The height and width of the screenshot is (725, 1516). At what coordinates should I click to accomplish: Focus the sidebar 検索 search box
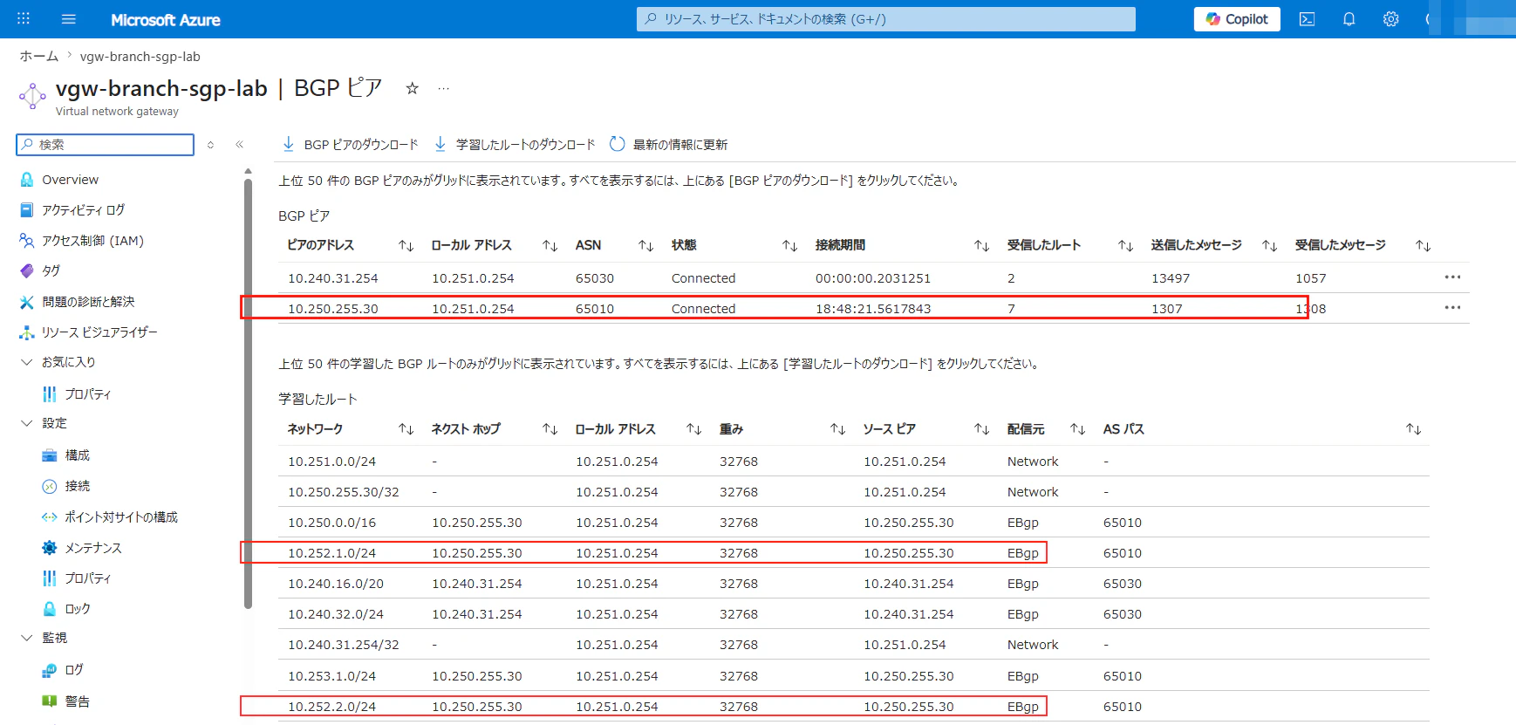(105, 145)
